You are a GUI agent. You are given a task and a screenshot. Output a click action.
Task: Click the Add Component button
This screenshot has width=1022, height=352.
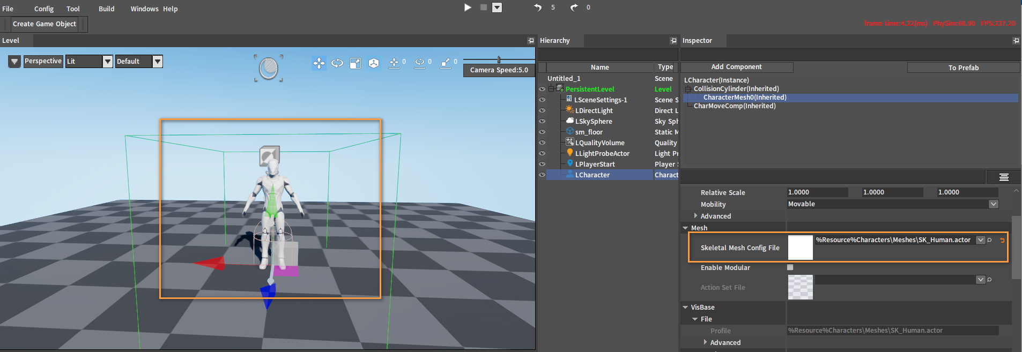click(736, 67)
